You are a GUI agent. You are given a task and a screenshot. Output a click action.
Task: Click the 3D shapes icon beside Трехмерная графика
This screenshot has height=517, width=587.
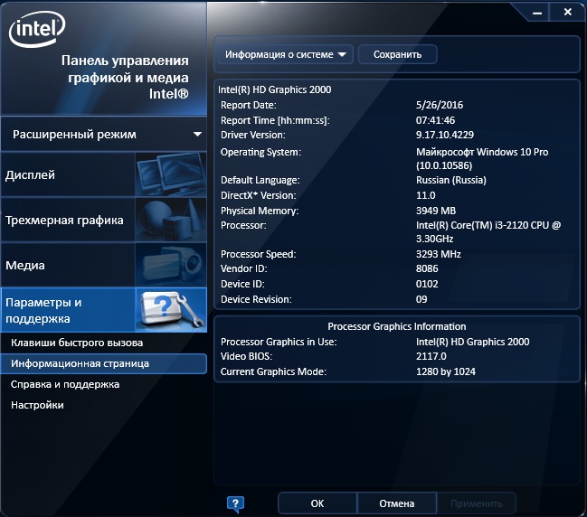click(171, 220)
